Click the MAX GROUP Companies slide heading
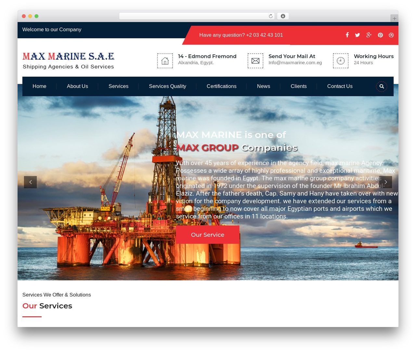The image size is (416, 352). click(237, 148)
